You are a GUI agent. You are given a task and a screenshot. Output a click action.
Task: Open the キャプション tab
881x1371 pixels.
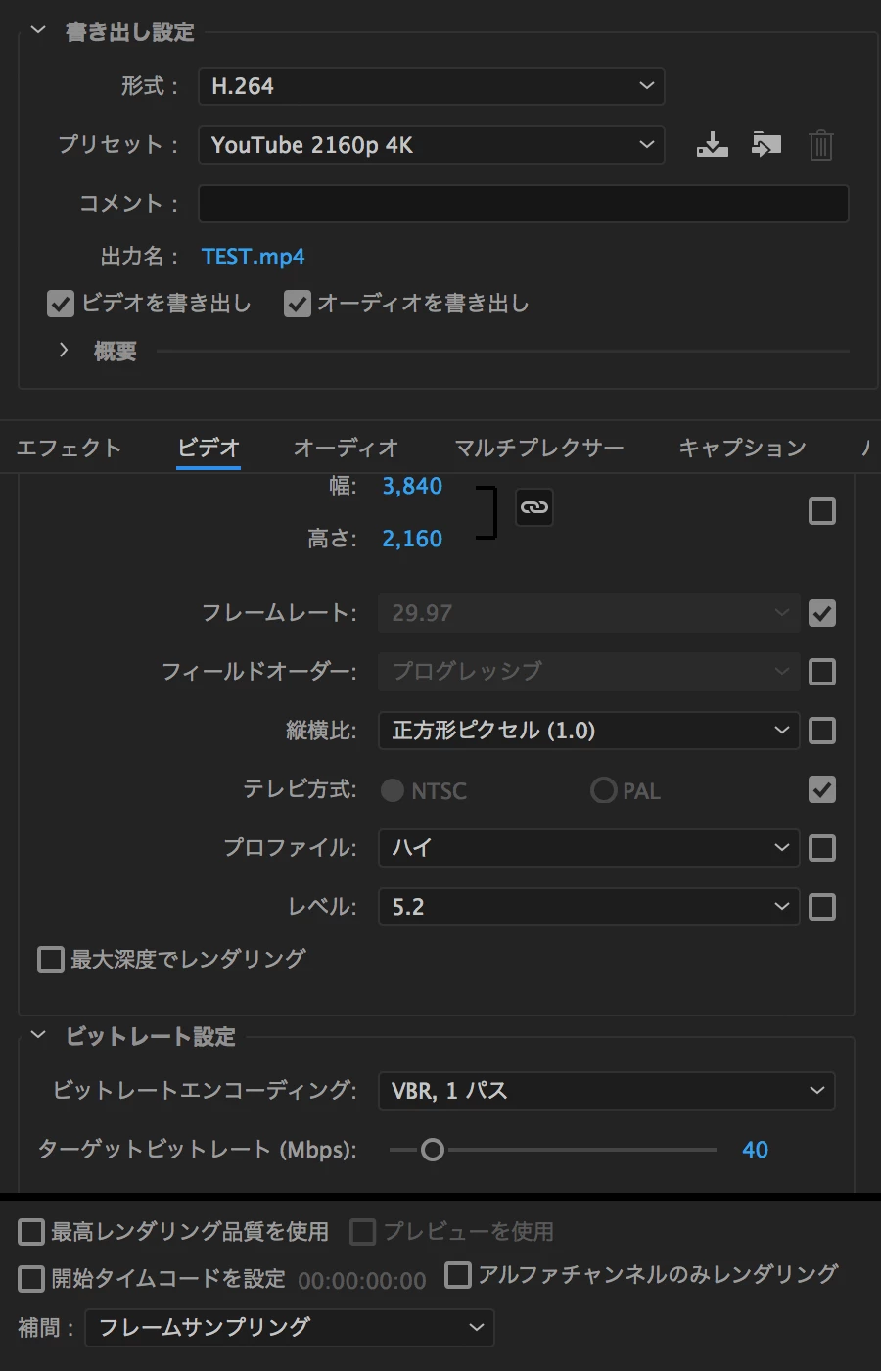tap(742, 448)
